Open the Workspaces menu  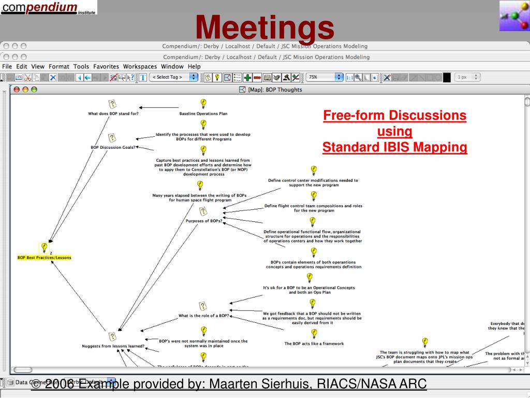(x=140, y=66)
